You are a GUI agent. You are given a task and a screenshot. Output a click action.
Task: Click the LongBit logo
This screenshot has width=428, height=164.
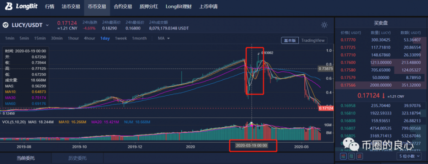point(21,6)
